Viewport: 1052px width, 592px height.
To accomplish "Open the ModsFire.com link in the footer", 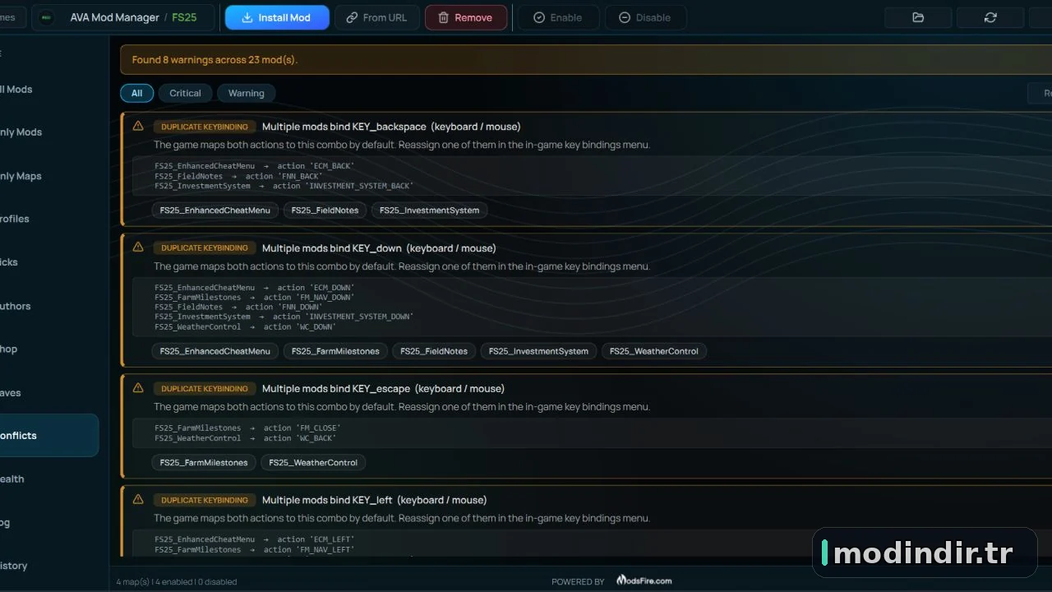I will (x=644, y=580).
